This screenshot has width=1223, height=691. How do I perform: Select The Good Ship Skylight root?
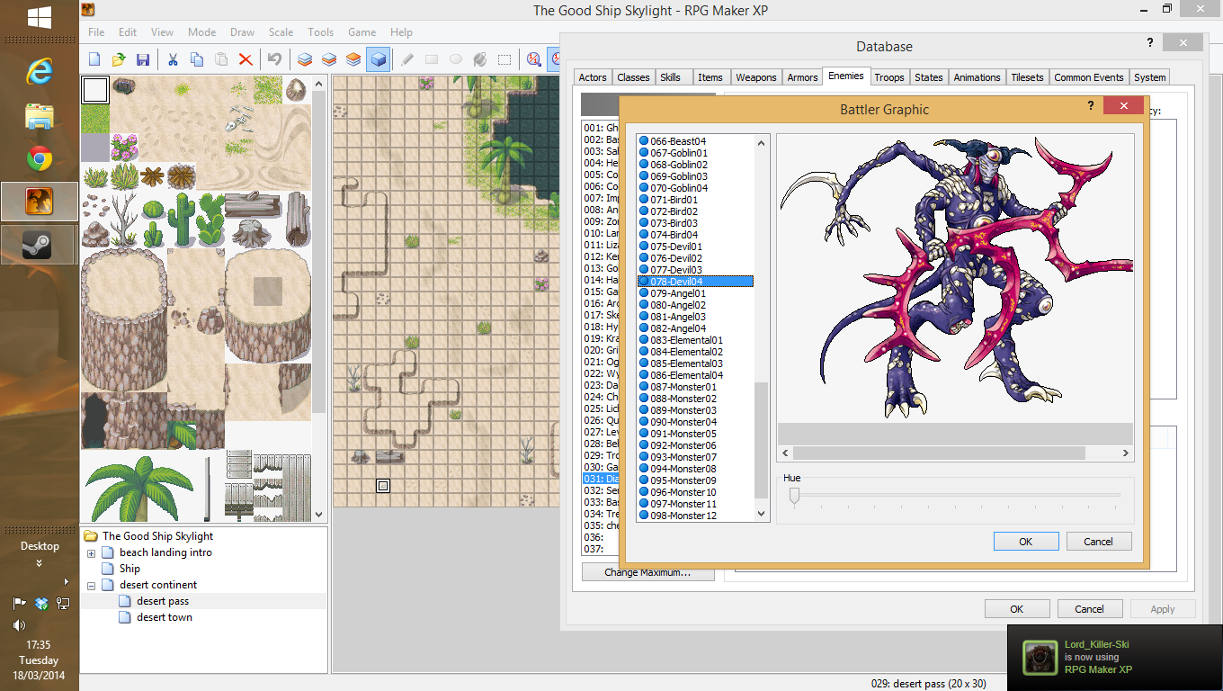(157, 536)
